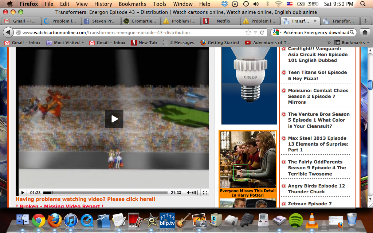The height and width of the screenshot is (233, 373).
Task: Click the center play button on video
Action: [x=114, y=119]
